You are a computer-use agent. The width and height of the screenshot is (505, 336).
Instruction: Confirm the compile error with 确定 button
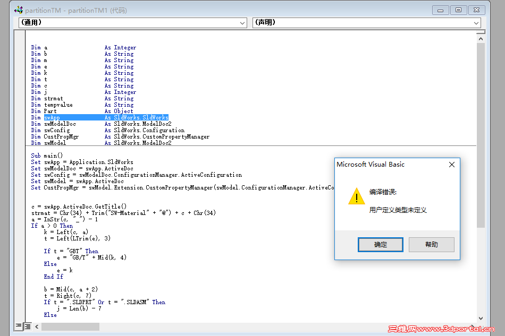click(x=381, y=245)
